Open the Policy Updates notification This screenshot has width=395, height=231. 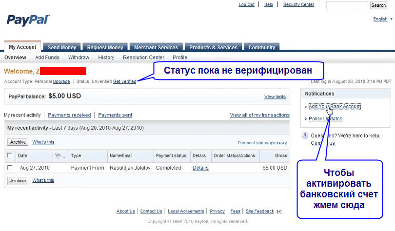[x=325, y=118]
